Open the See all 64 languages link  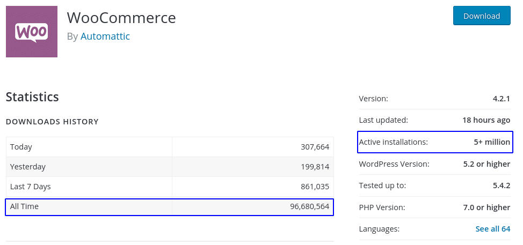pyautogui.click(x=492, y=229)
